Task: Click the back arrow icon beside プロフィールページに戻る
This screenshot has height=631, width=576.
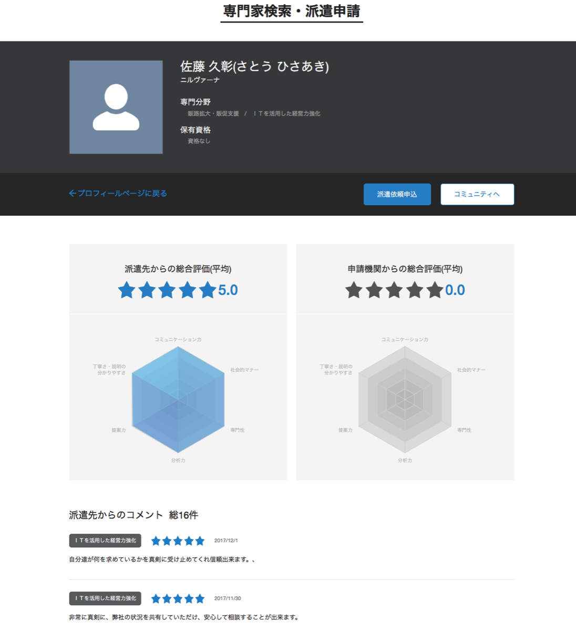Action: [73, 194]
